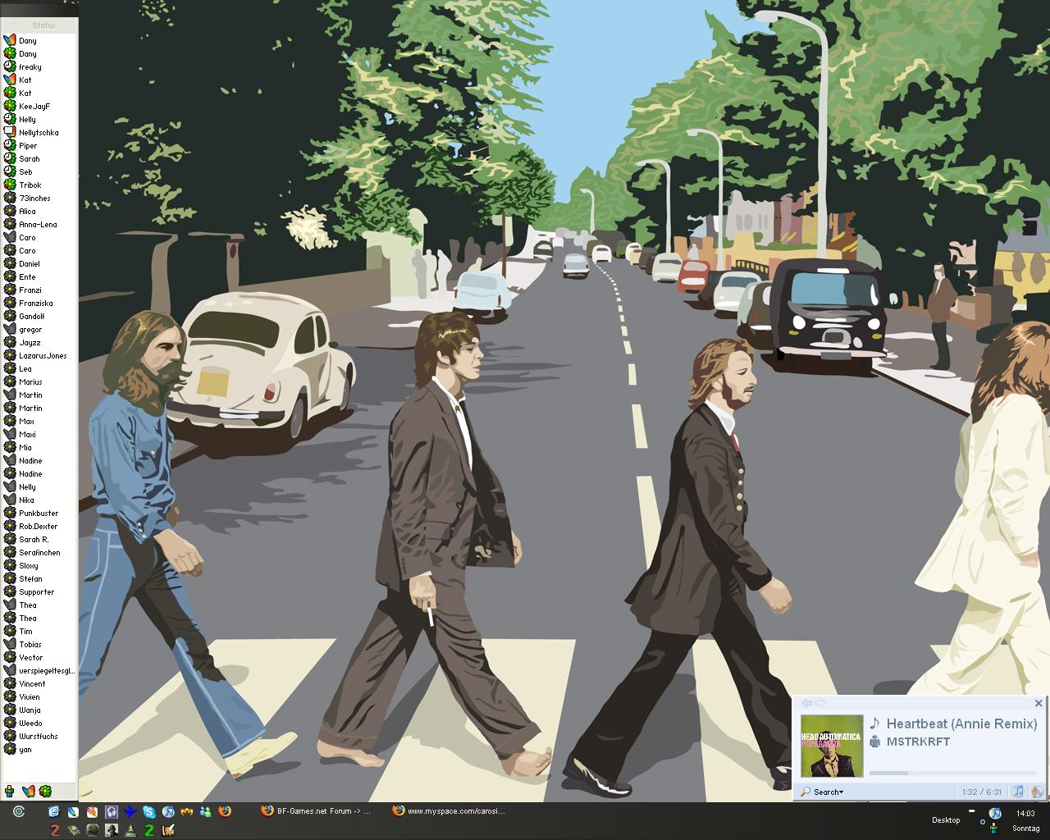Click the artist icon beside MSTRKRFT

click(874, 742)
